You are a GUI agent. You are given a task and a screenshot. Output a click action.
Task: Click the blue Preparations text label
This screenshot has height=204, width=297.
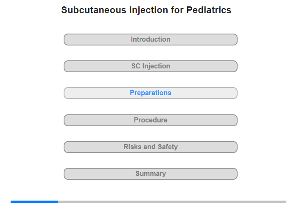150,93
